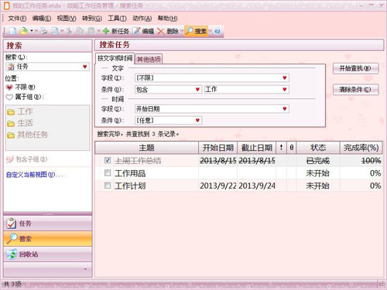The width and height of the screenshot is (387, 290).
Task: Check the 工作用品 task checkbox
Action: [x=108, y=172]
